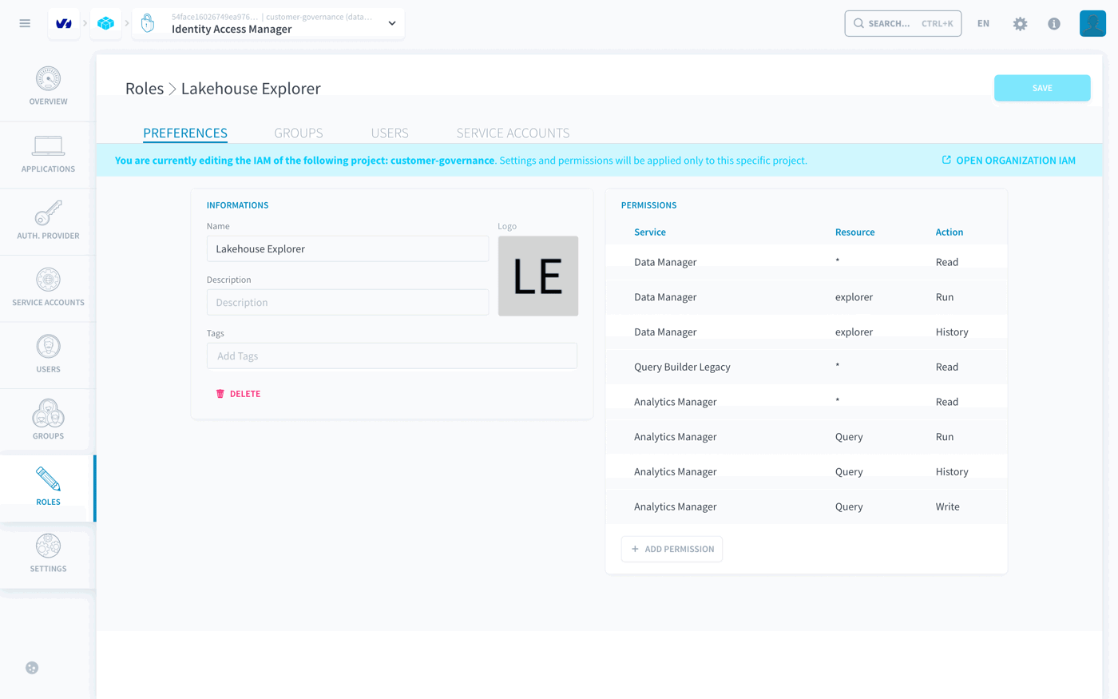1118x699 pixels.
Task: Switch language via EN selector
Action: point(983,23)
